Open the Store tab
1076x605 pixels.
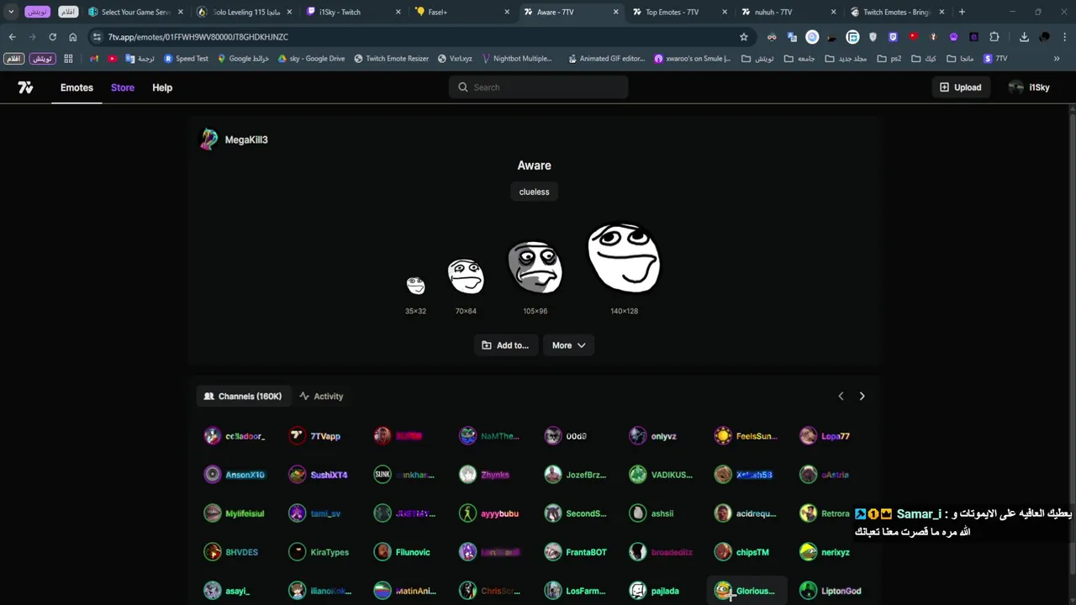point(123,87)
